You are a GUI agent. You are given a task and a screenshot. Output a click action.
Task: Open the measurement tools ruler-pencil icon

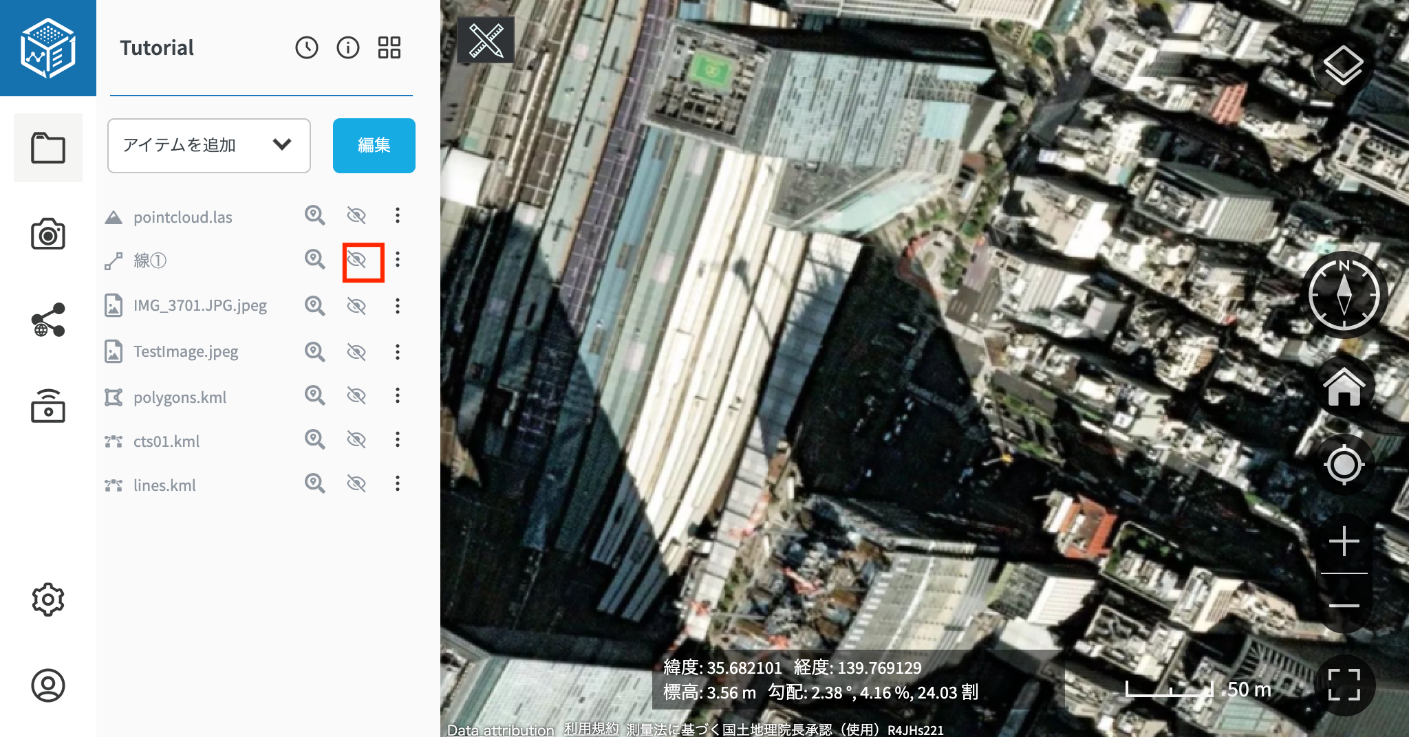(486, 41)
